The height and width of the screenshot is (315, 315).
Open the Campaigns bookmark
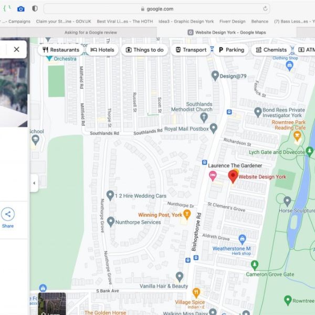point(15,22)
